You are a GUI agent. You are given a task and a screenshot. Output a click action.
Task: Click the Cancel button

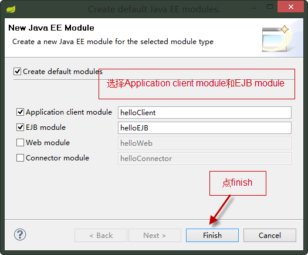pos(270,236)
